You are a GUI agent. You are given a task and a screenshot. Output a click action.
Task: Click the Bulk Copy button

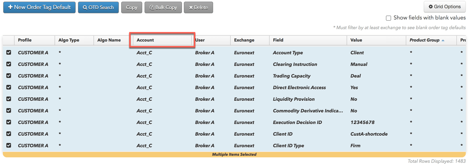point(163,7)
